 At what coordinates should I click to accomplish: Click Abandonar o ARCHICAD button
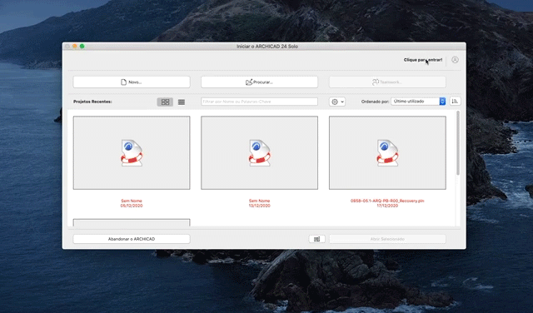132,239
